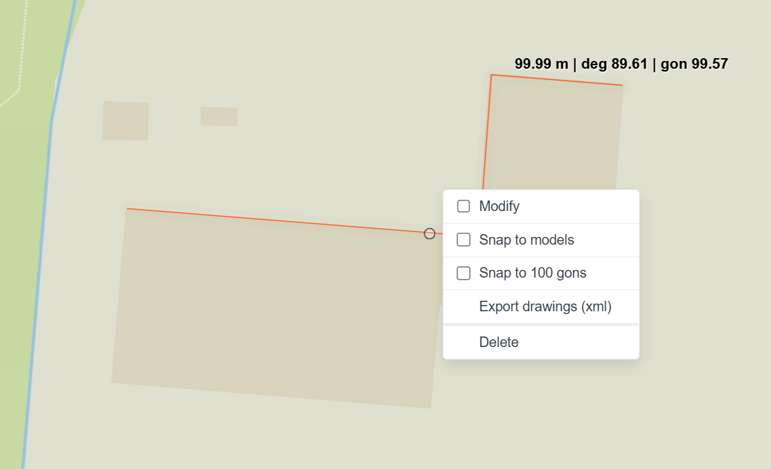Select the orange left edge of upper-right building
The width and height of the screenshot is (771, 469).
tap(487, 132)
